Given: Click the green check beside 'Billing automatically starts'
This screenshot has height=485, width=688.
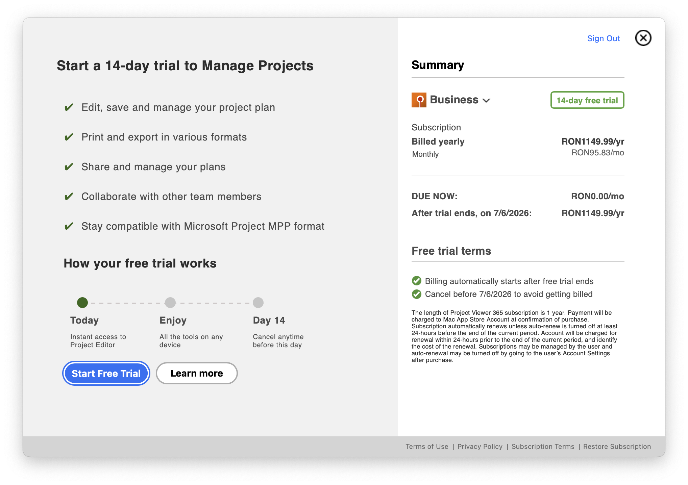Looking at the screenshot, I should click(417, 281).
